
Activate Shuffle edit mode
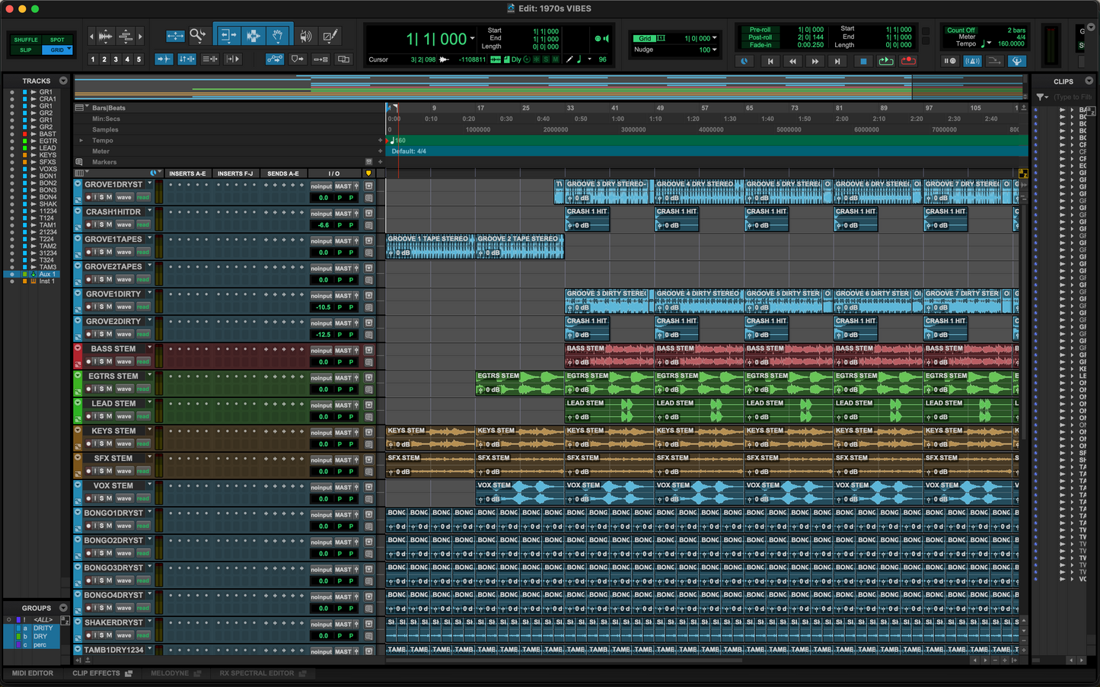pyautogui.click(x=26, y=40)
